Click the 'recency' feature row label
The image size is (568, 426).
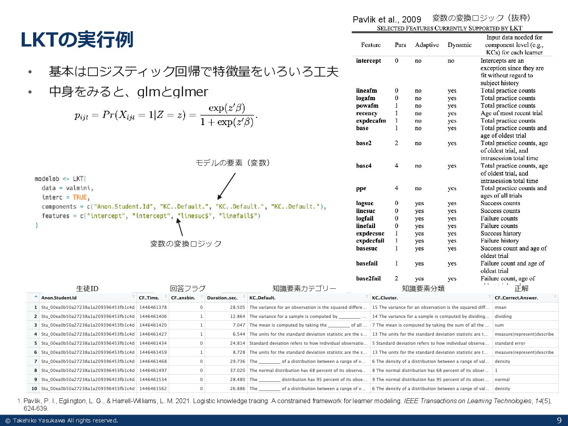click(x=366, y=113)
